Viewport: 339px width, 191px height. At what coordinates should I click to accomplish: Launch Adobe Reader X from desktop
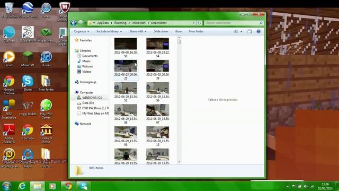(x=9, y=134)
